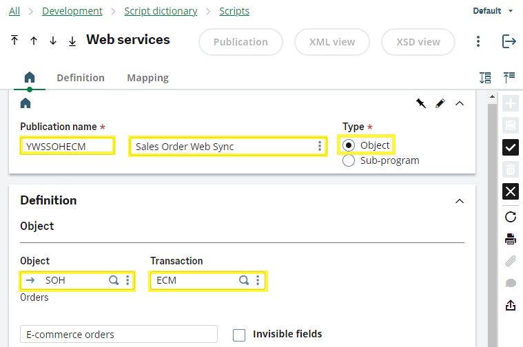Open the search lookup for Object field
523x347 pixels.
pos(114,280)
